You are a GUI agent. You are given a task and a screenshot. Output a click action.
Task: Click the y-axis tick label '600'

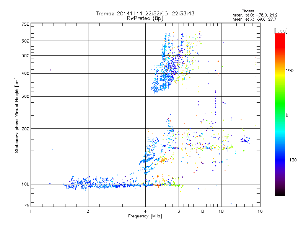pos(25,41)
